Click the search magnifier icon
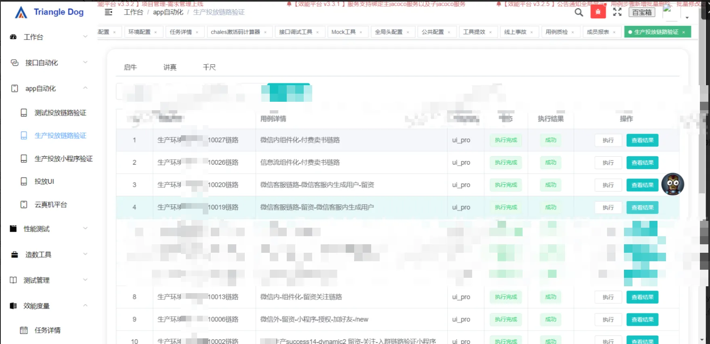 point(579,13)
